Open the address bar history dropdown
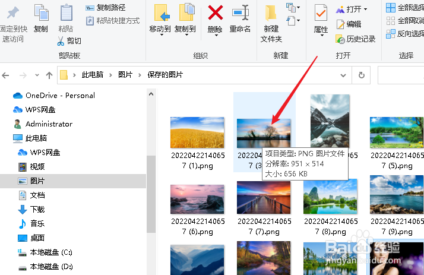The image size is (424, 275). [x=343, y=75]
